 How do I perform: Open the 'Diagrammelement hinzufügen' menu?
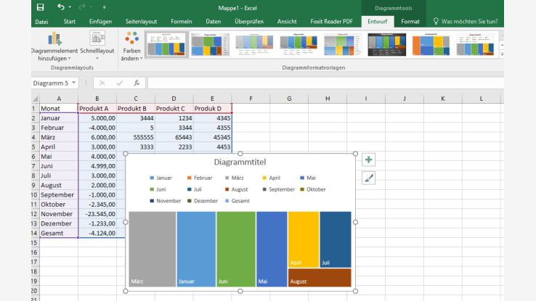point(54,46)
